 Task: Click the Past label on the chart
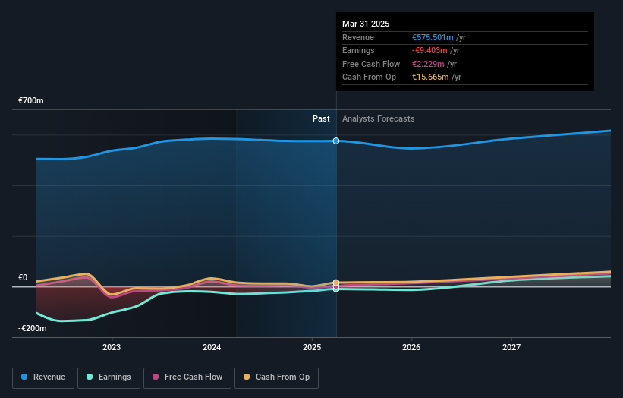click(x=321, y=119)
